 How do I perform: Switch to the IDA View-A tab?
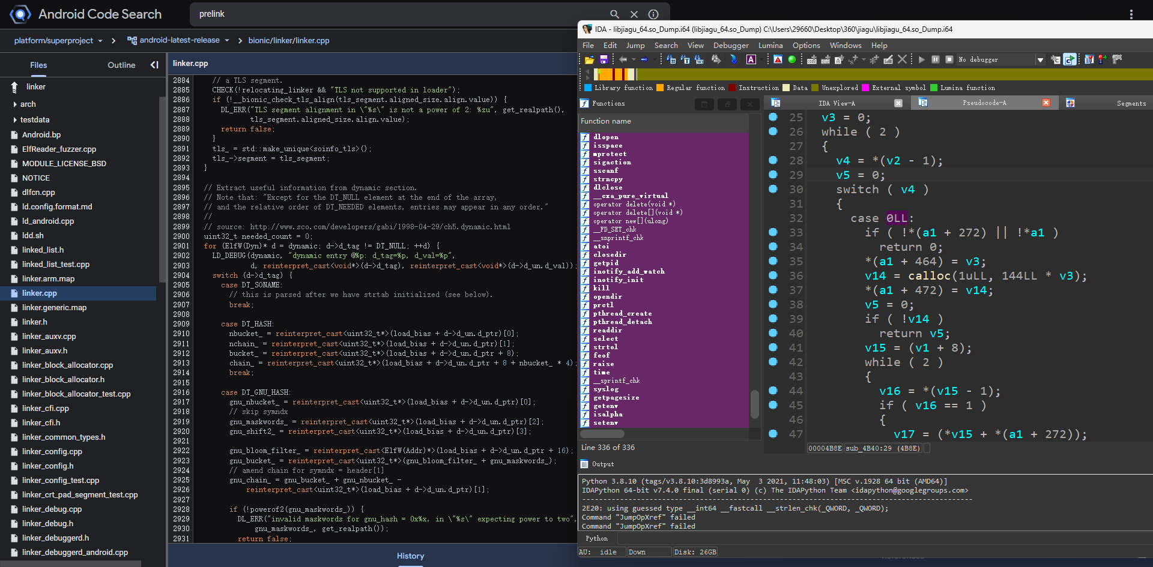point(836,103)
